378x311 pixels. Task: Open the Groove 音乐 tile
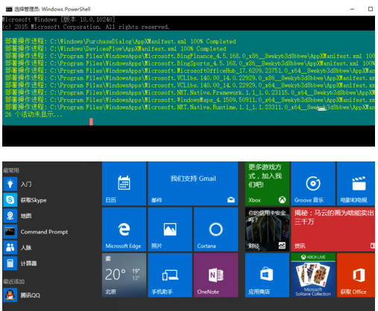tap(313, 184)
